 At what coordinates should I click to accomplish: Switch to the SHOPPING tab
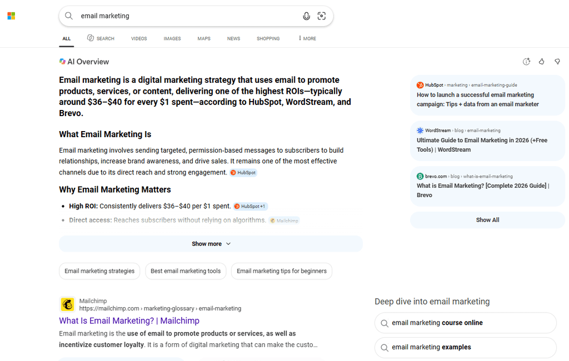point(268,38)
